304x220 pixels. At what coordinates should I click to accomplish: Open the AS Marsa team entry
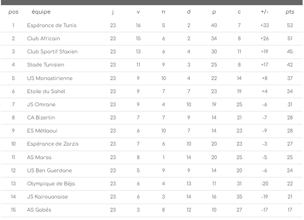point(39,157)
